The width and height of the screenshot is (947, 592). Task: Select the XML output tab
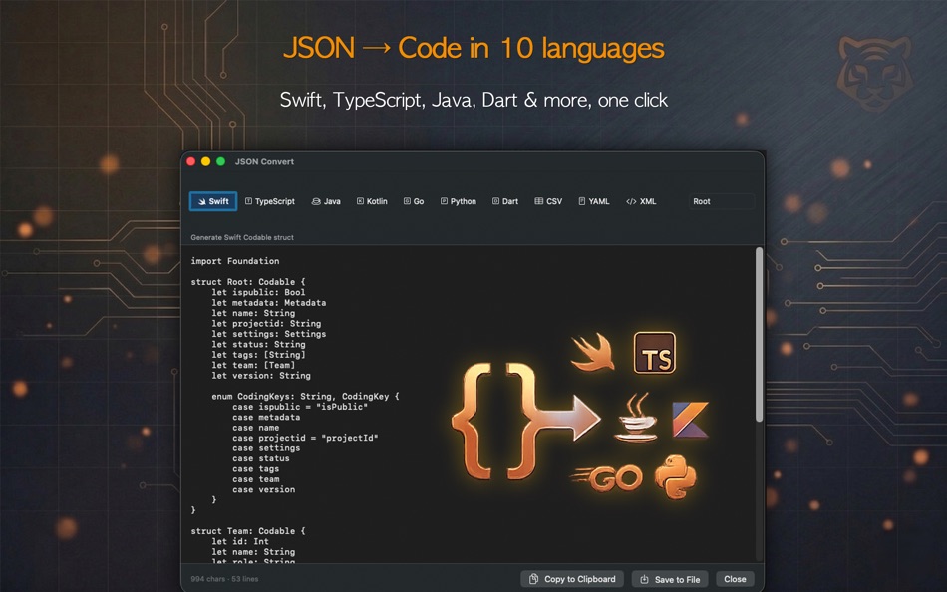pyautogui.click(x=641, y=201)
